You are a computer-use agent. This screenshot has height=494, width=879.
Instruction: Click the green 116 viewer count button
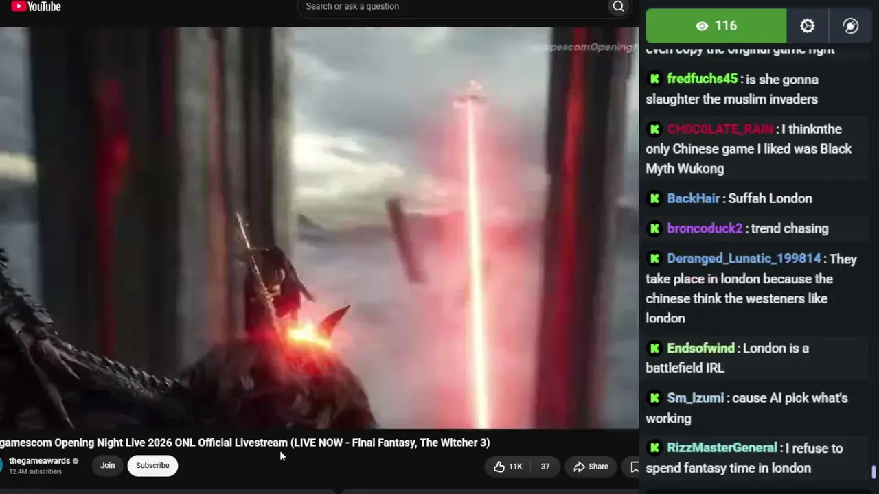click(x=716, y=26)
